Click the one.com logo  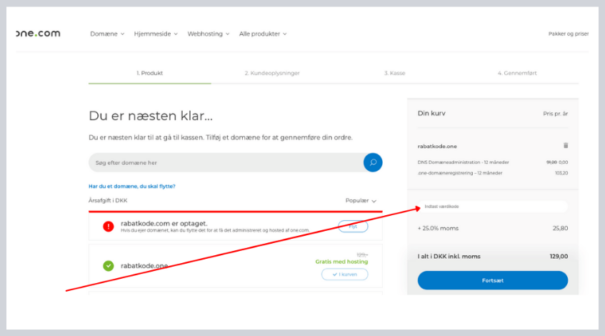39,34
